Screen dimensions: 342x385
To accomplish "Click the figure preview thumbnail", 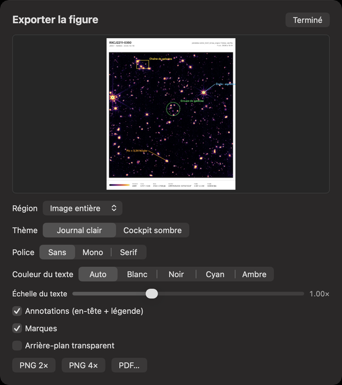I will click(x=171, y=114).
